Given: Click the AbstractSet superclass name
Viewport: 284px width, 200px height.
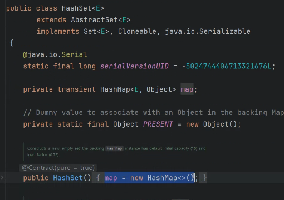Looking at the screenshot, I should [94, 20].
